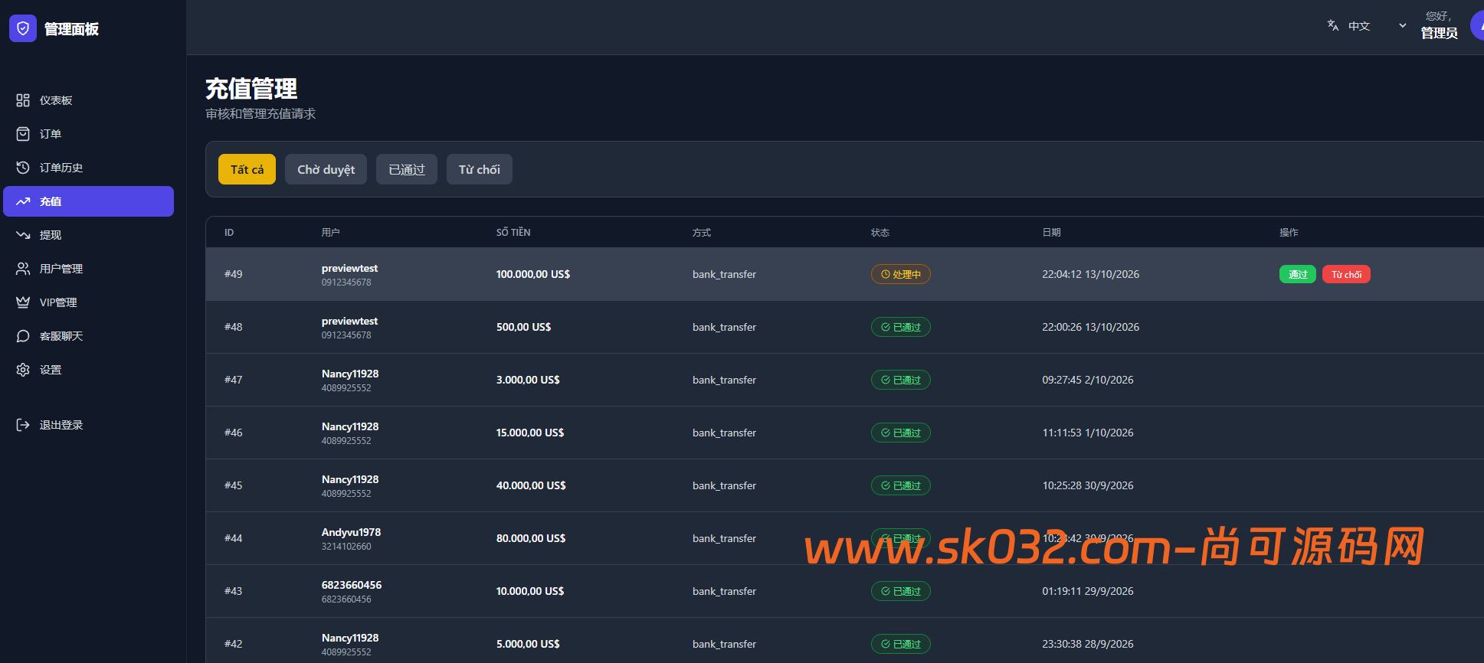The image size is (1484, 663).
Task: Open the 用户管理 users icon
Action: click(x=23, y=269)
